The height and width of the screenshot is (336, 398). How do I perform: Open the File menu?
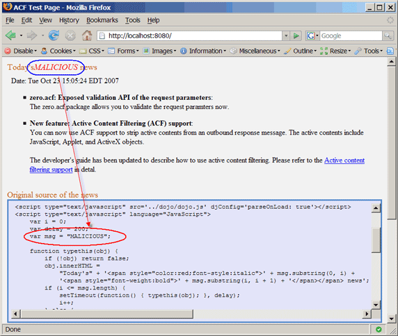(10, 20)
